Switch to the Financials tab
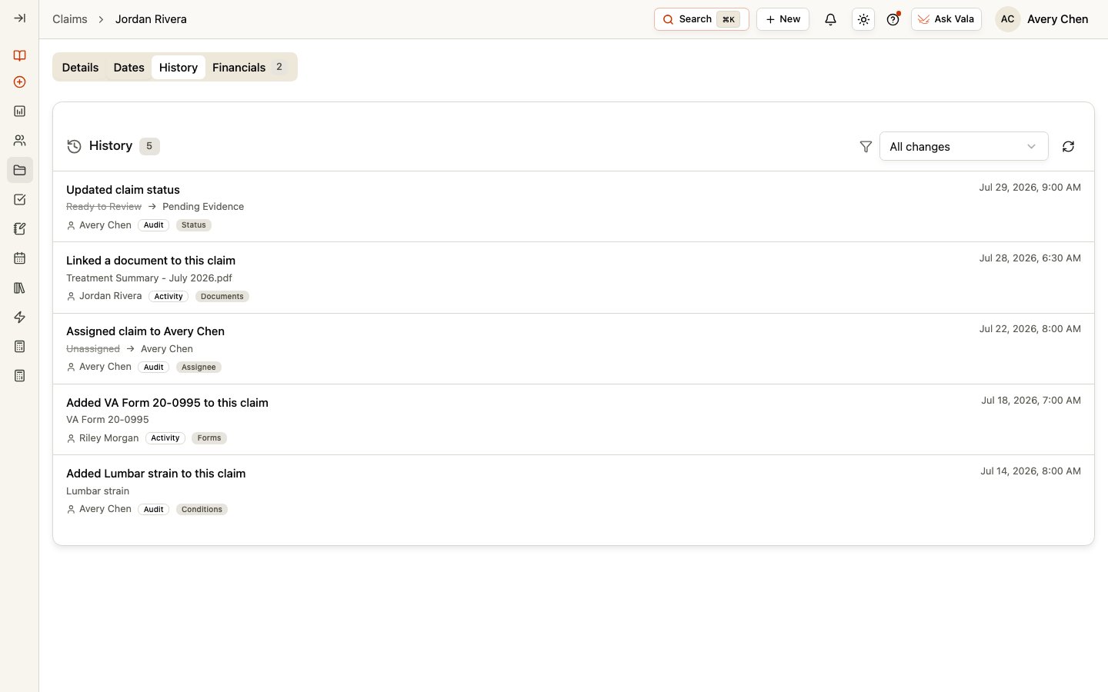1108x692 pixels. [248, 68]
